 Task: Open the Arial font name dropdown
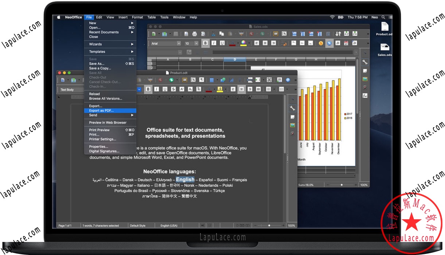179,43
